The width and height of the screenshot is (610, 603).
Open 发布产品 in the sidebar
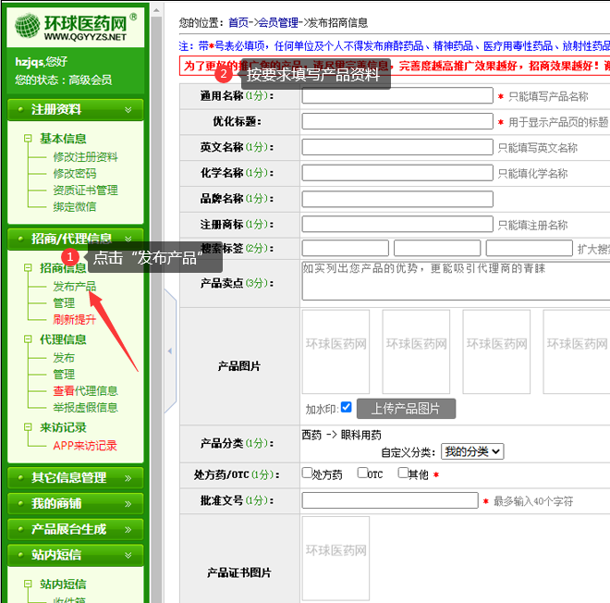(x=74, y=287)
